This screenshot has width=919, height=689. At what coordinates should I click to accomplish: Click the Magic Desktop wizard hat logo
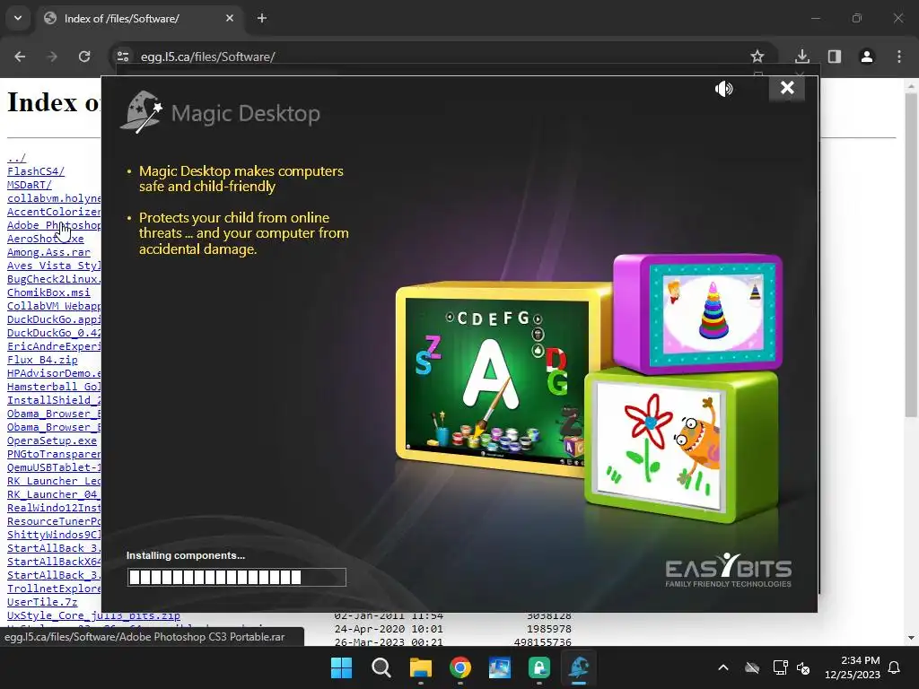coord(141,111)
